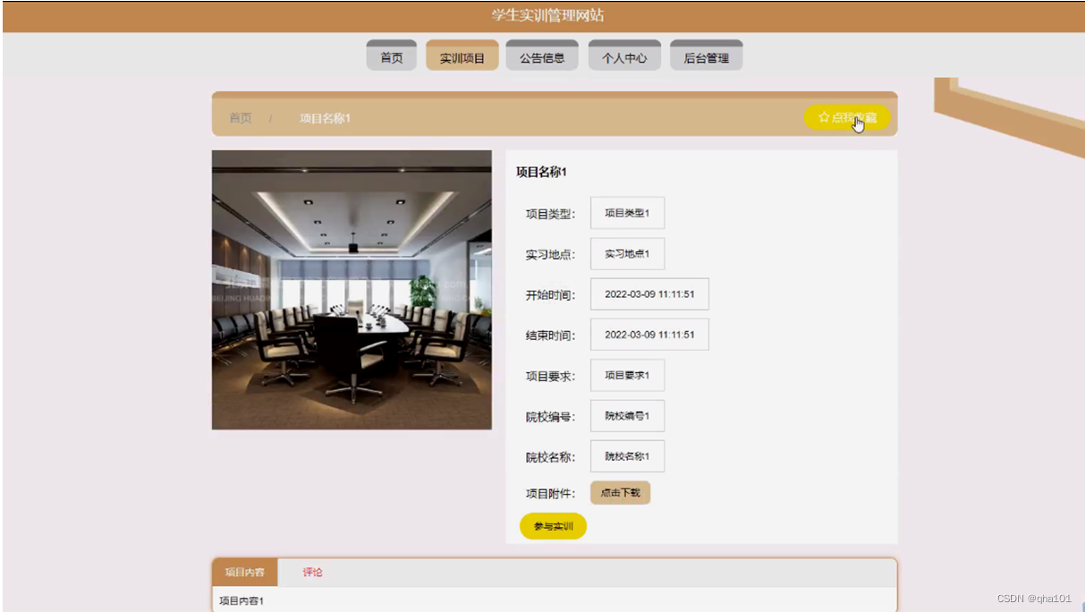1085x612 pixels.
Task: Click the conference room project image
Action: coord(351,289)
